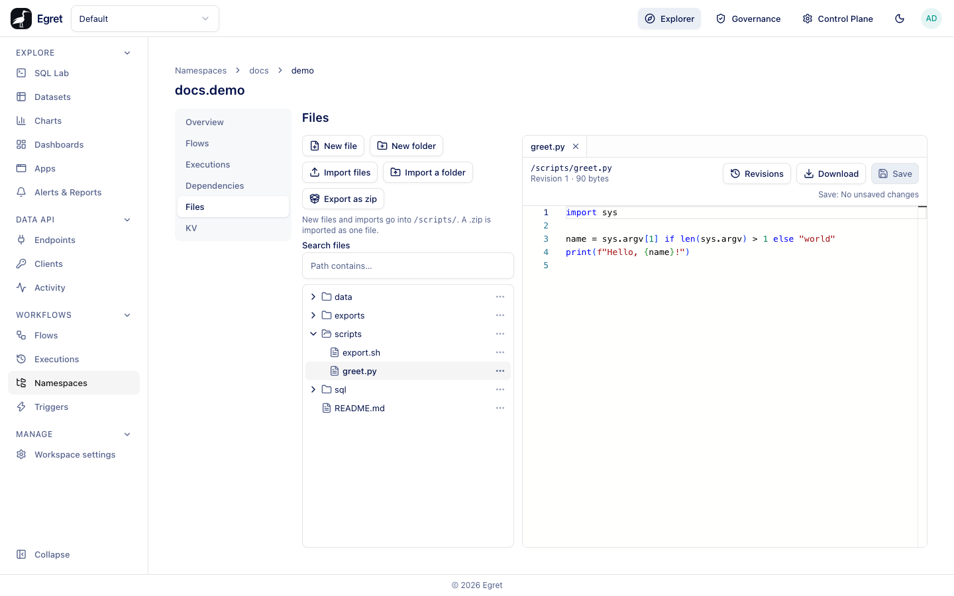Open Control Plane section
Screen dimensions: 954x596
pyautogui.click(x=837, y=19)
